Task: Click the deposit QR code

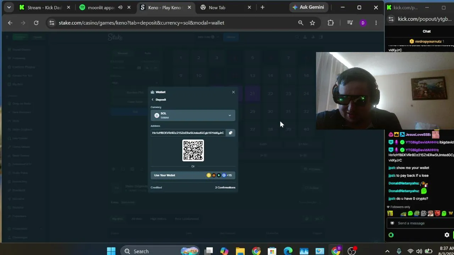Action: point(193,151)
